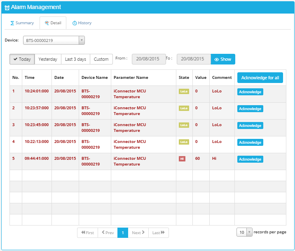Open the records per page dropdown

(244, 232)
